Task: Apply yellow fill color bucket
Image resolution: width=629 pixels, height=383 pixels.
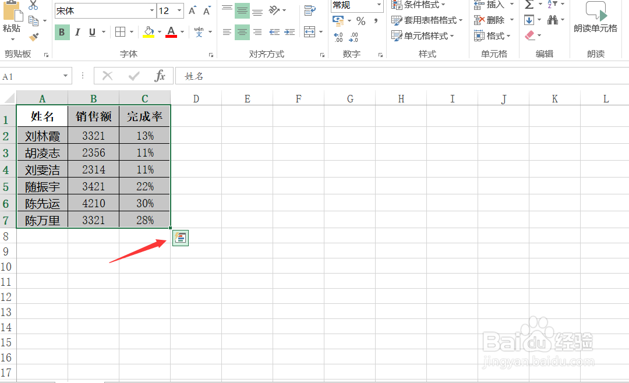Action: (149, 32)
